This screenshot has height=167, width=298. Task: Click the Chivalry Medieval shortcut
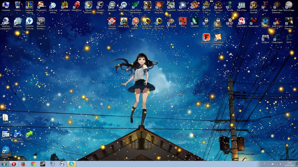(100, 7)
